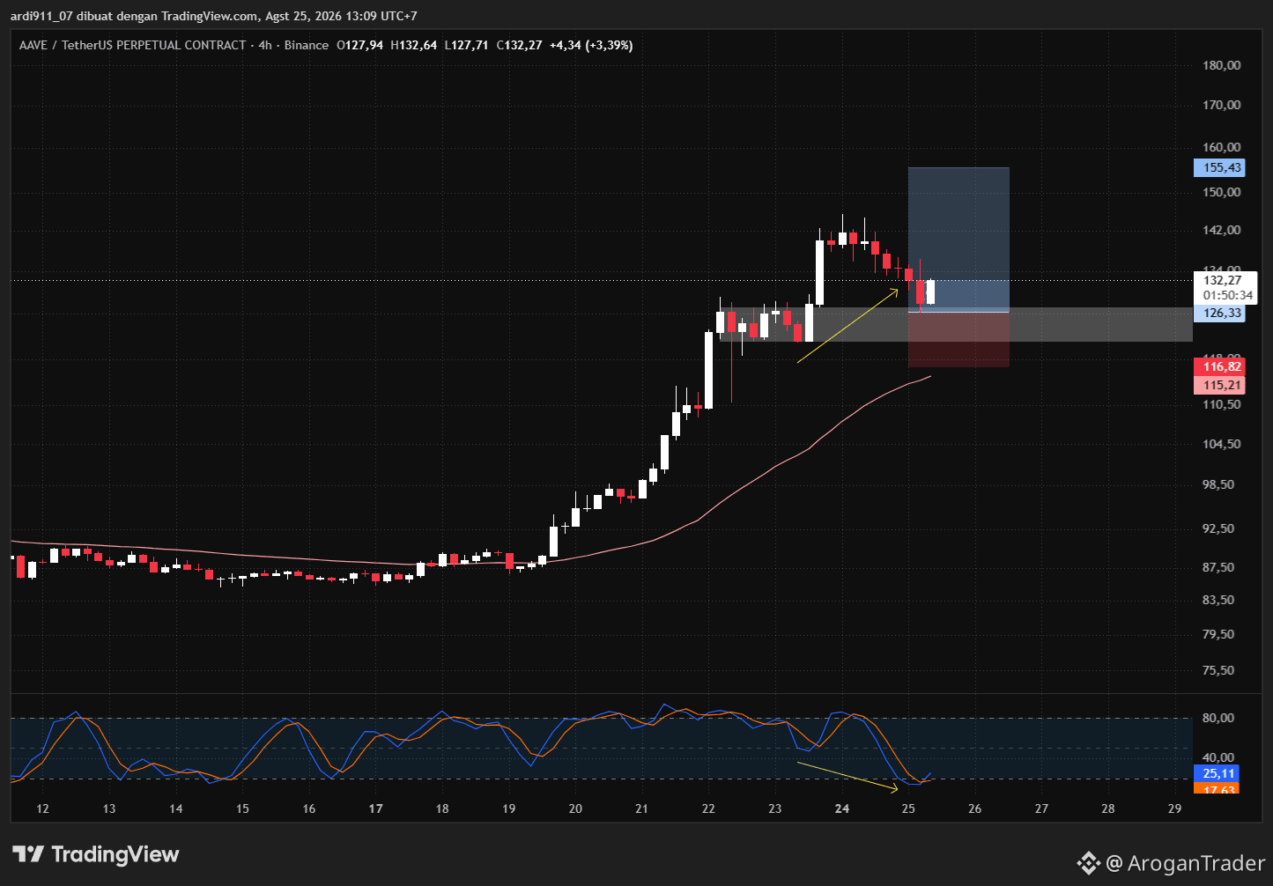Click date 27 on the time axis
This screenshot has height=886, width=1273.
pos(1041,808)
